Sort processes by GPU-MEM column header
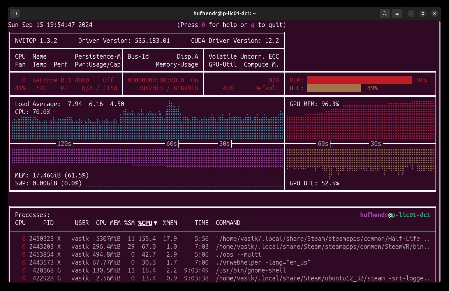 [x=108, y=223]
